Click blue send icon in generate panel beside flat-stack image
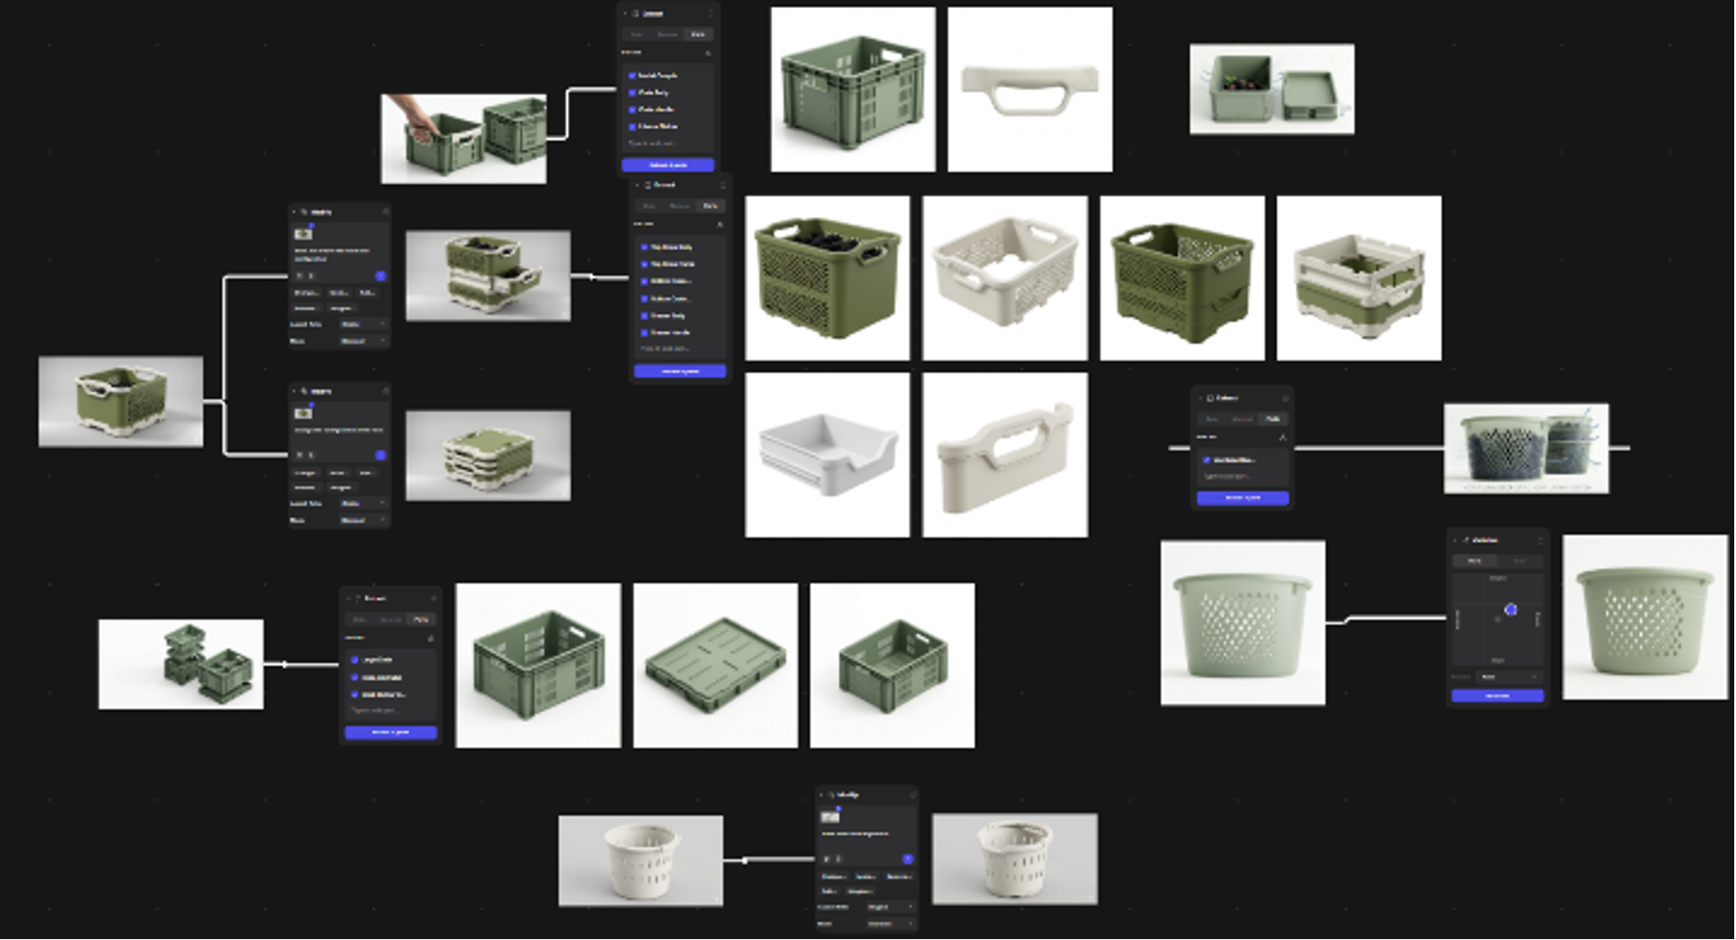The height and width of the screenshot is (940, 1736). pyautogui.click(x=380, y=455)
